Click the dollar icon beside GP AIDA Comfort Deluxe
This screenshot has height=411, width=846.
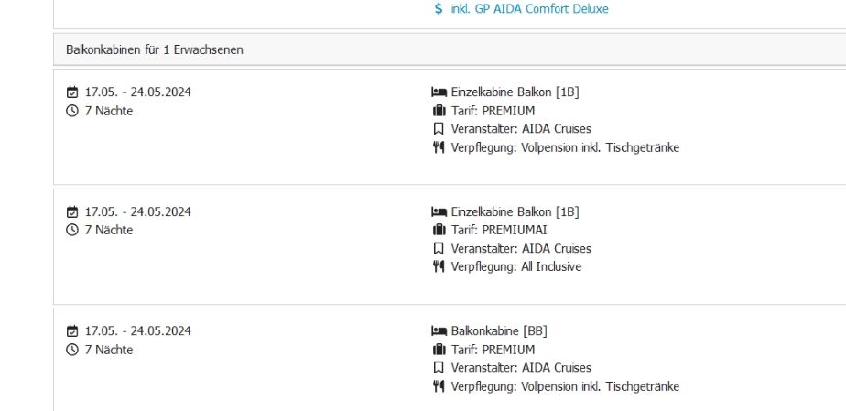[439, 9]
